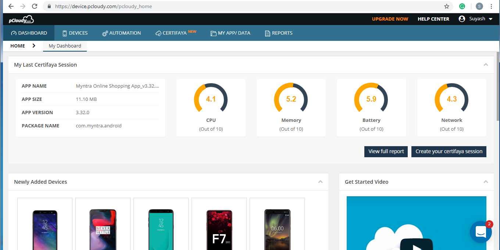The image size is (500, 250).
Task: Collapse the Get Started Video panel
Action: tap(486, 182)
